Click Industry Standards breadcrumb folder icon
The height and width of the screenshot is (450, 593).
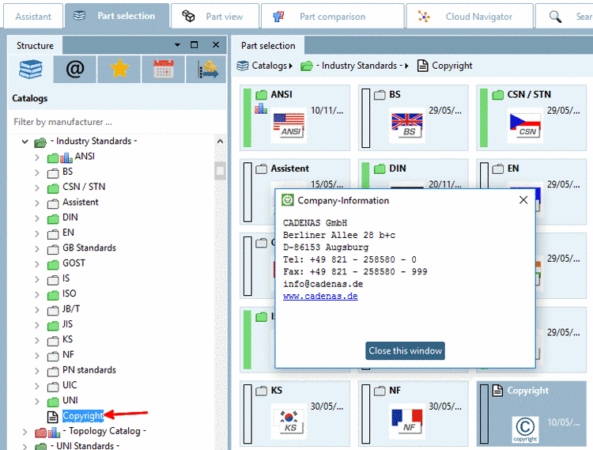click(x=307, y=66)
